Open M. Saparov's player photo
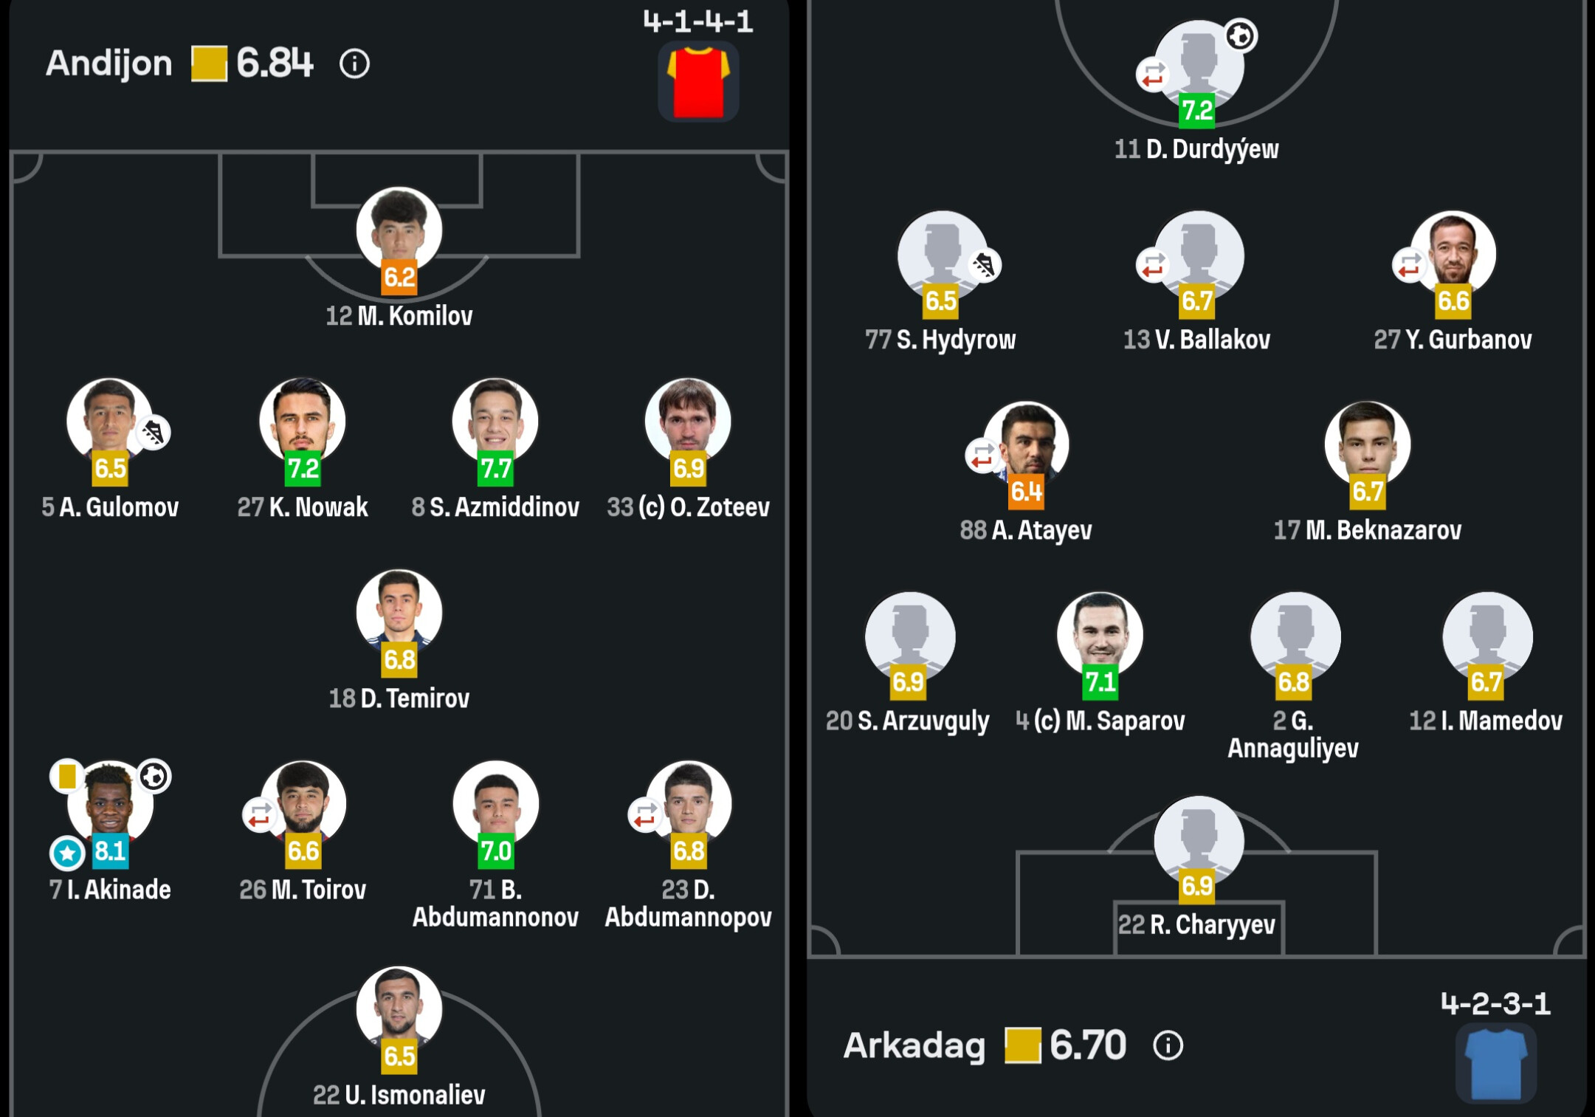This screenshot has width=1595, height=1117. click(x=1100, y=633)
